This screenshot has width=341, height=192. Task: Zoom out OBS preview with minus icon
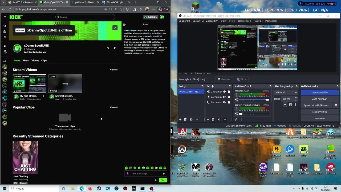tap(180, 73)
